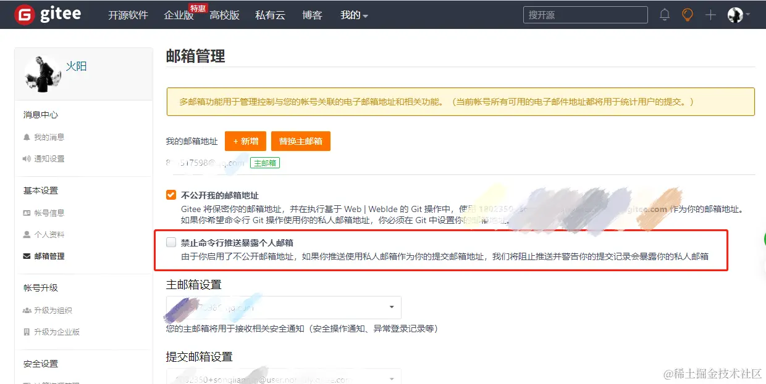Open the 主邮箱设置 dropdown
The height and width of the screenshot is (384, 766).
click(284, 307)
